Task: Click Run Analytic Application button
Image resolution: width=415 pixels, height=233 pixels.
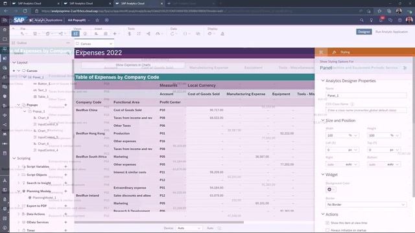Action: [x=392, y=32]
